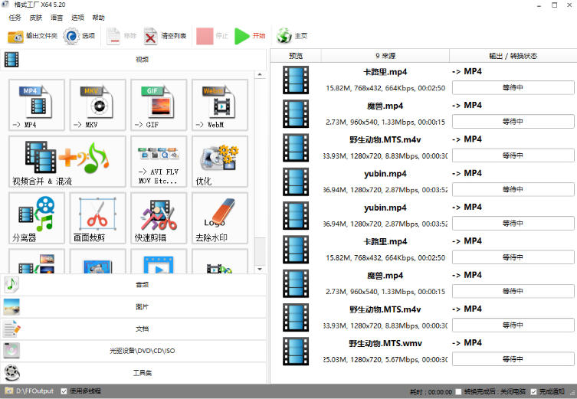Open the 语言 language menu
Image resolution: width=577 pixels, height=399 pixels.
(57, 18)
